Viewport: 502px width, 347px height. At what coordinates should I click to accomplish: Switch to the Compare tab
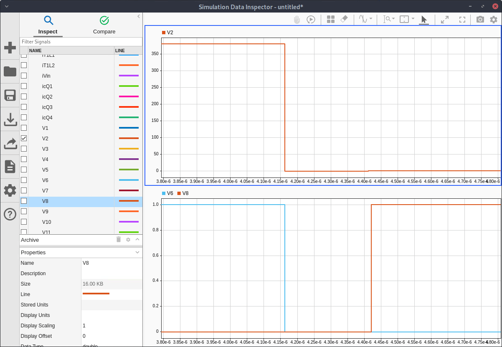(104, 25)
